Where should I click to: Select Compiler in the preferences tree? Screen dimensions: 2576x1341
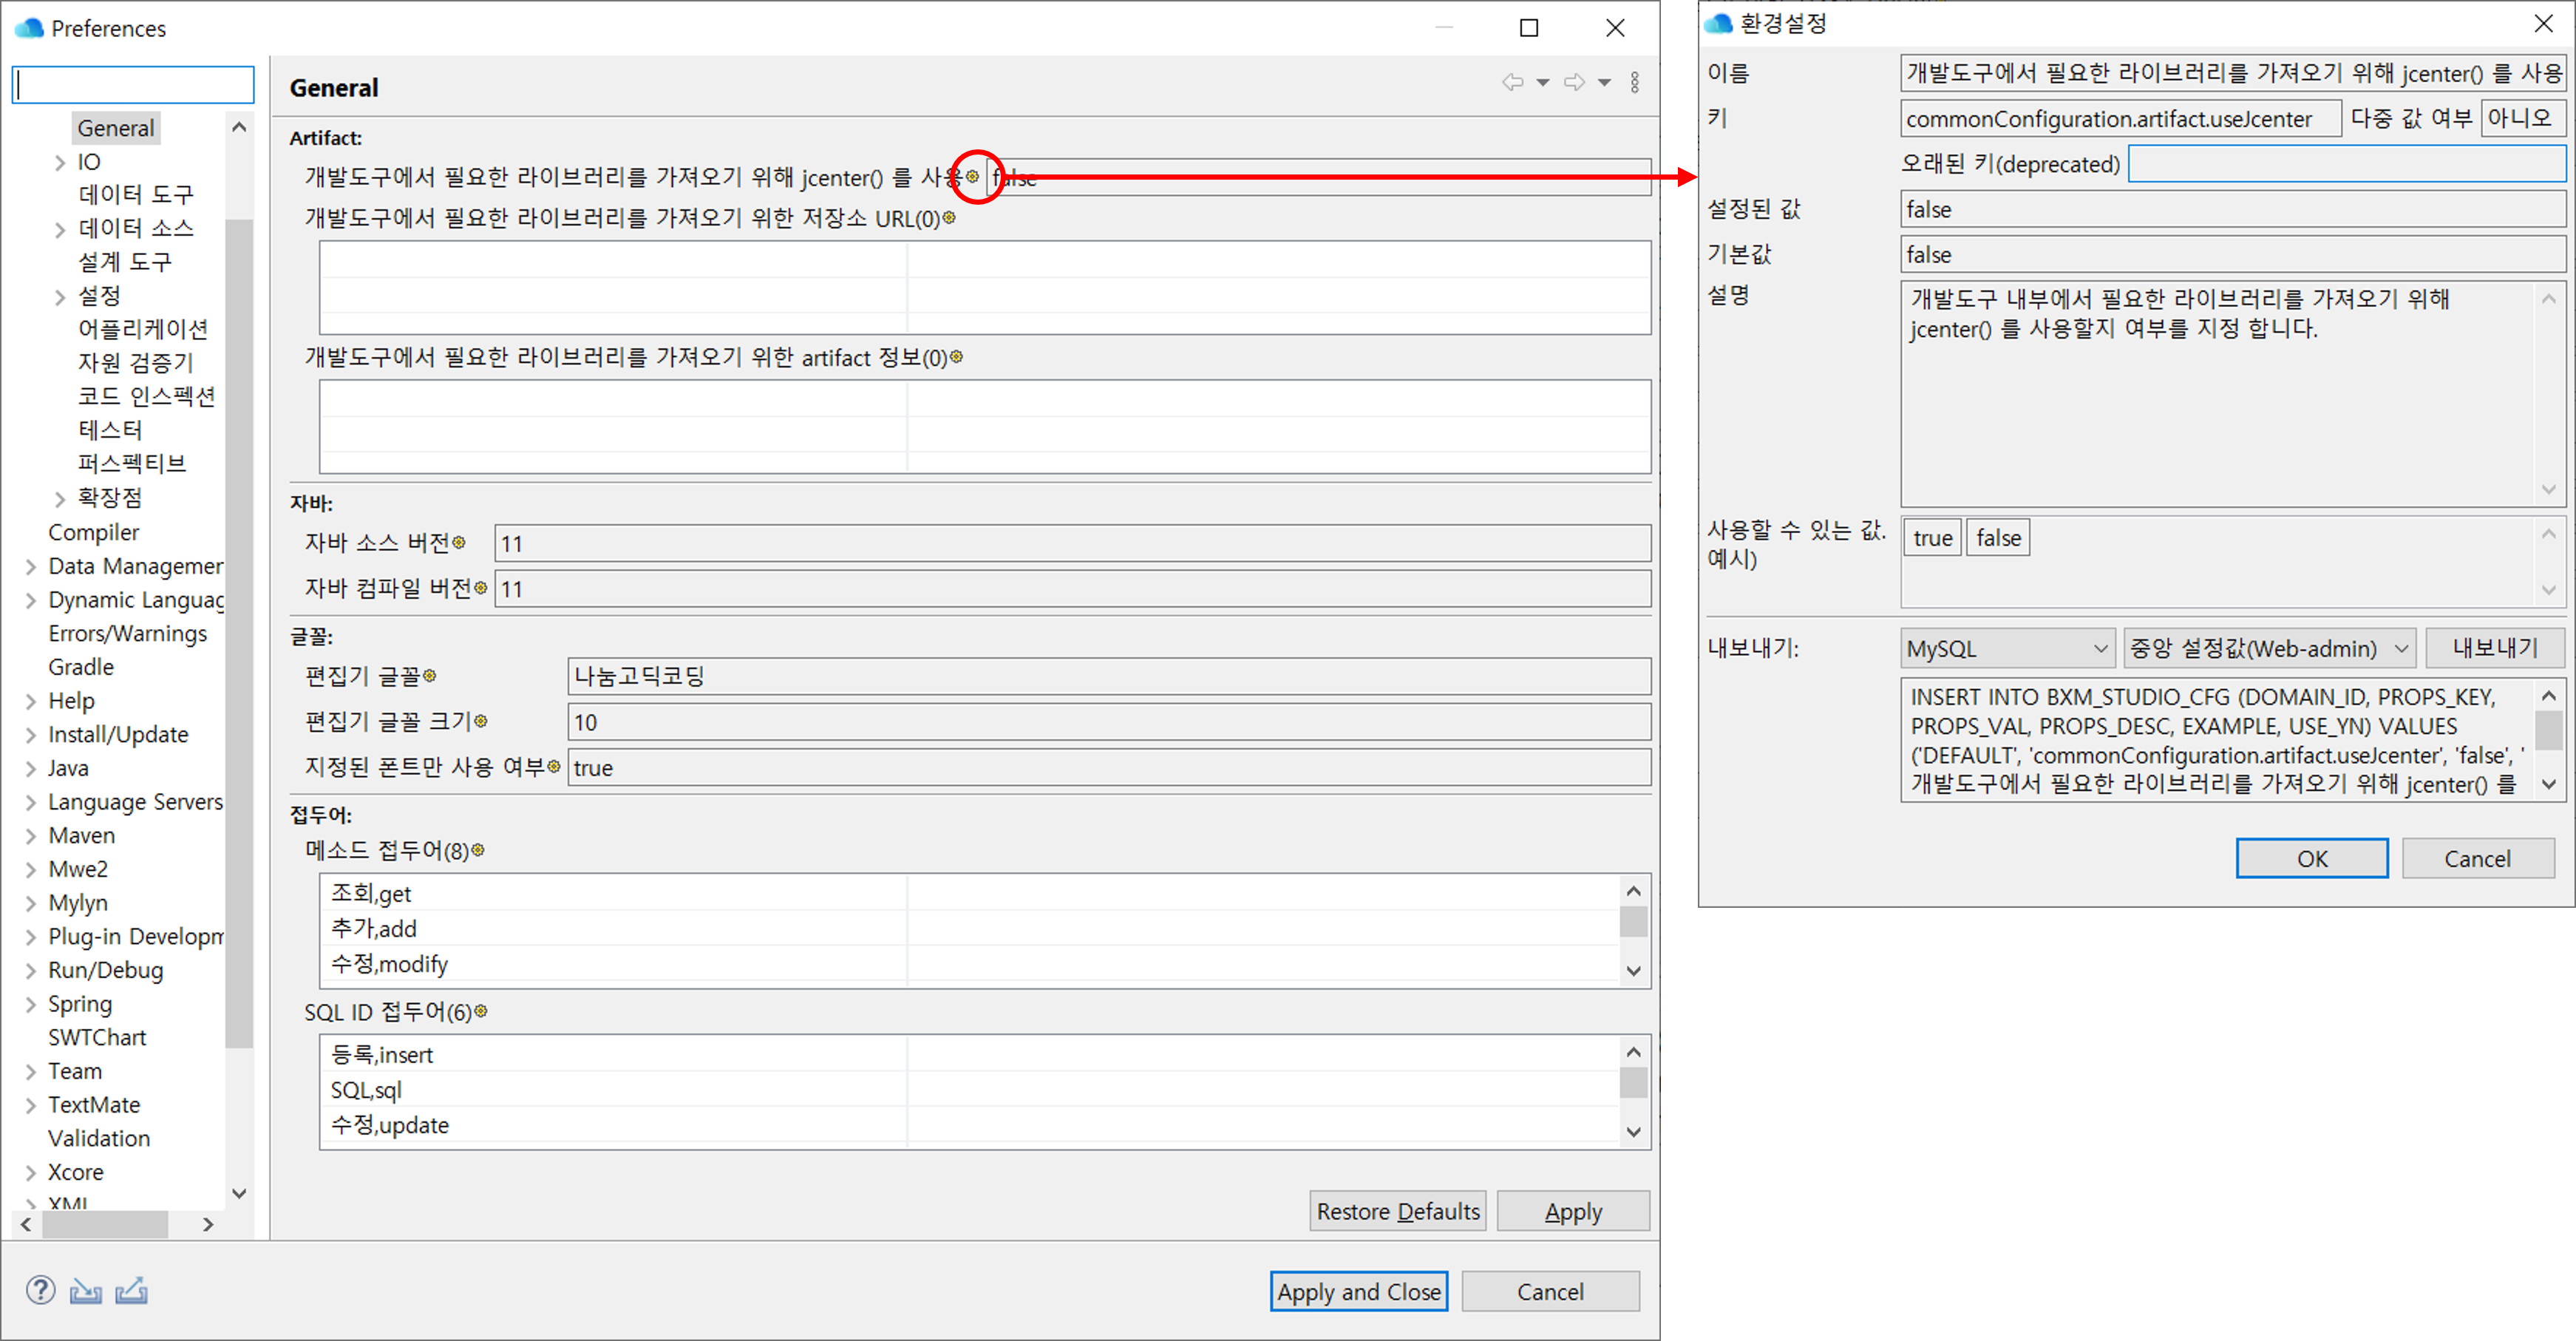click(93, 532)
